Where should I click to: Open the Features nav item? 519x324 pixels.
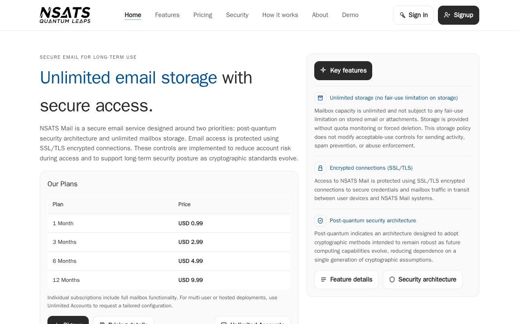coord(167,15)
